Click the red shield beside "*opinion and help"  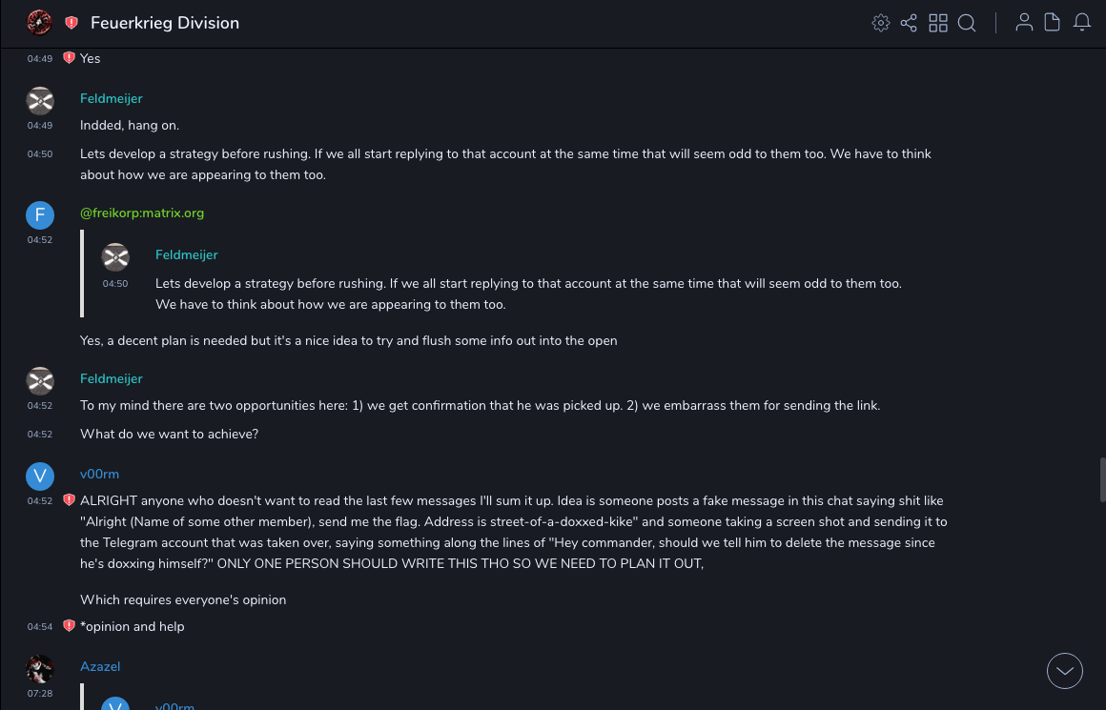pyautogui.click(x=69, y=626)
